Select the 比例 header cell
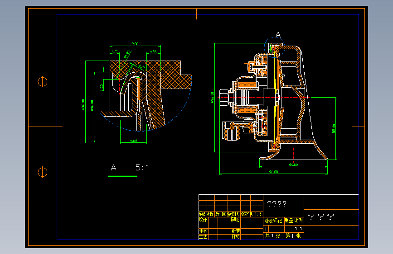This screenshot has height=254, width=393. [x=299, y=221]
